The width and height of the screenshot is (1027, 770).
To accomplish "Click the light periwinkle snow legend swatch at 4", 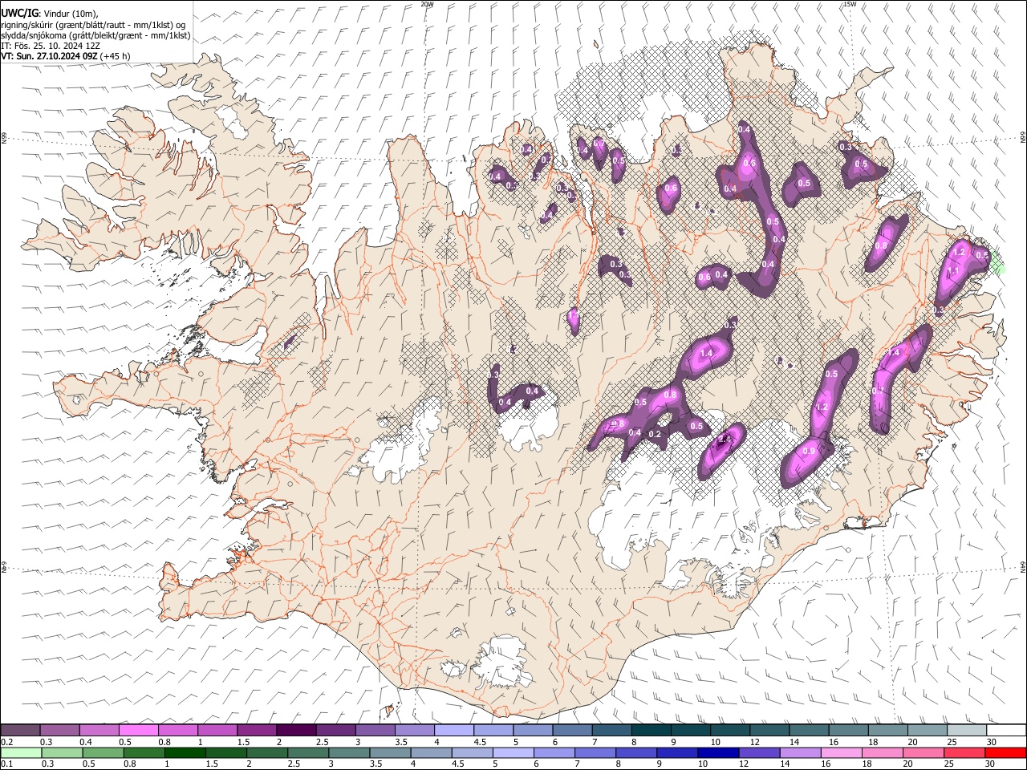I will (x=453, y=731).
